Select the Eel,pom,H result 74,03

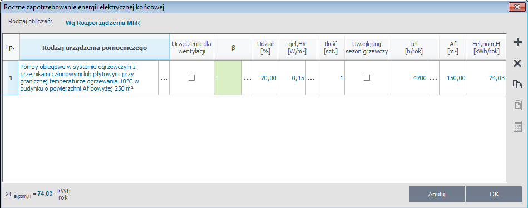pyautogui.click(x=486, y=78)
